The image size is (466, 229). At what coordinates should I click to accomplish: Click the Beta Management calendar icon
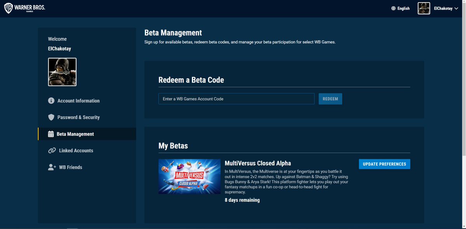(51, 134)
